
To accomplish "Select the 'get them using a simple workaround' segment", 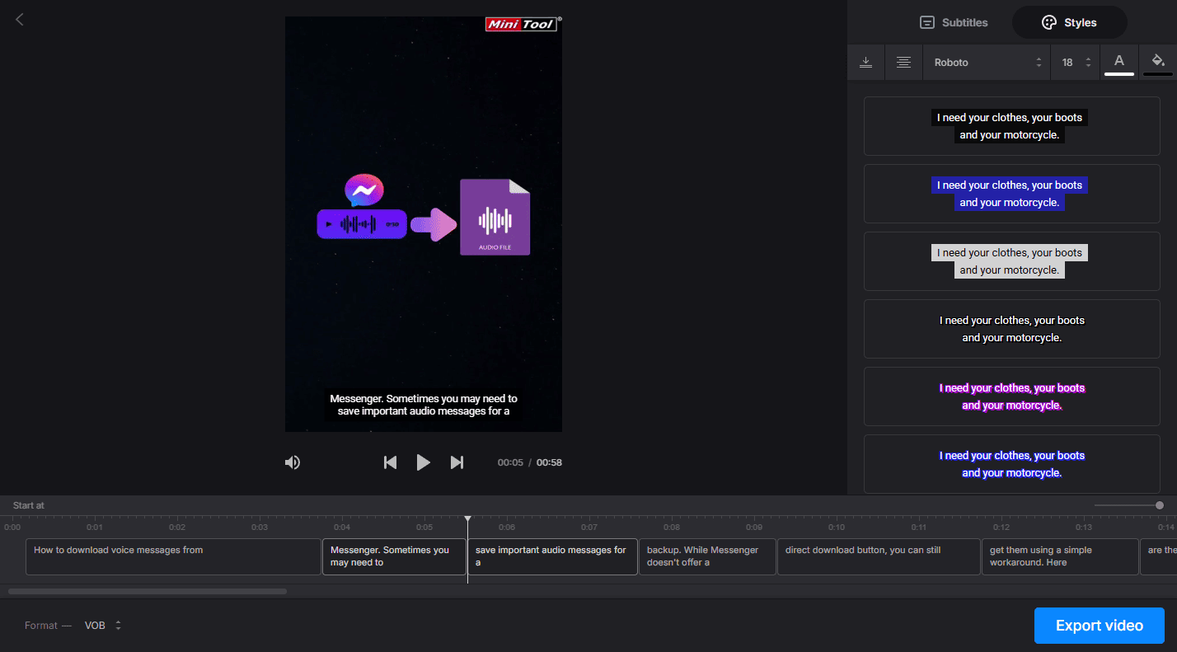I will [1059, 556].
